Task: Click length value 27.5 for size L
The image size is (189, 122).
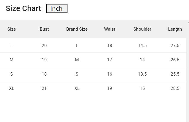Action: coord(175,46)
